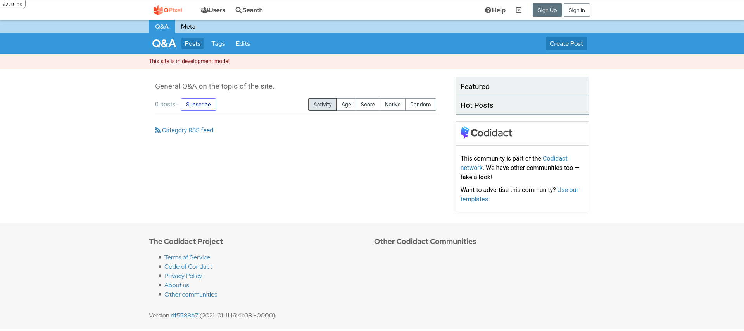Sort posts by Activity

(322, 105)
